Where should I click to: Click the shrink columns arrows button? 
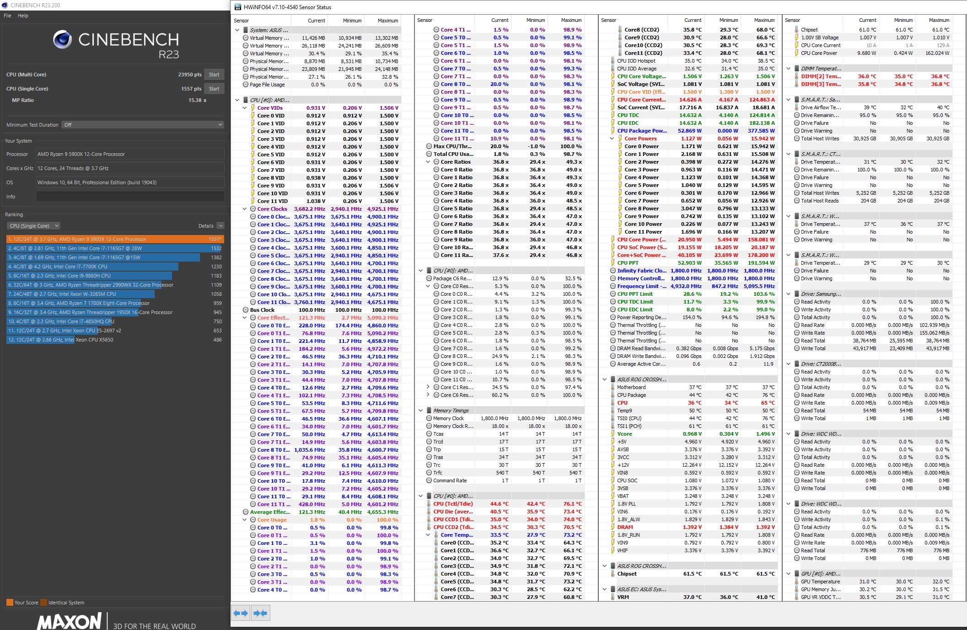[260, 613]
